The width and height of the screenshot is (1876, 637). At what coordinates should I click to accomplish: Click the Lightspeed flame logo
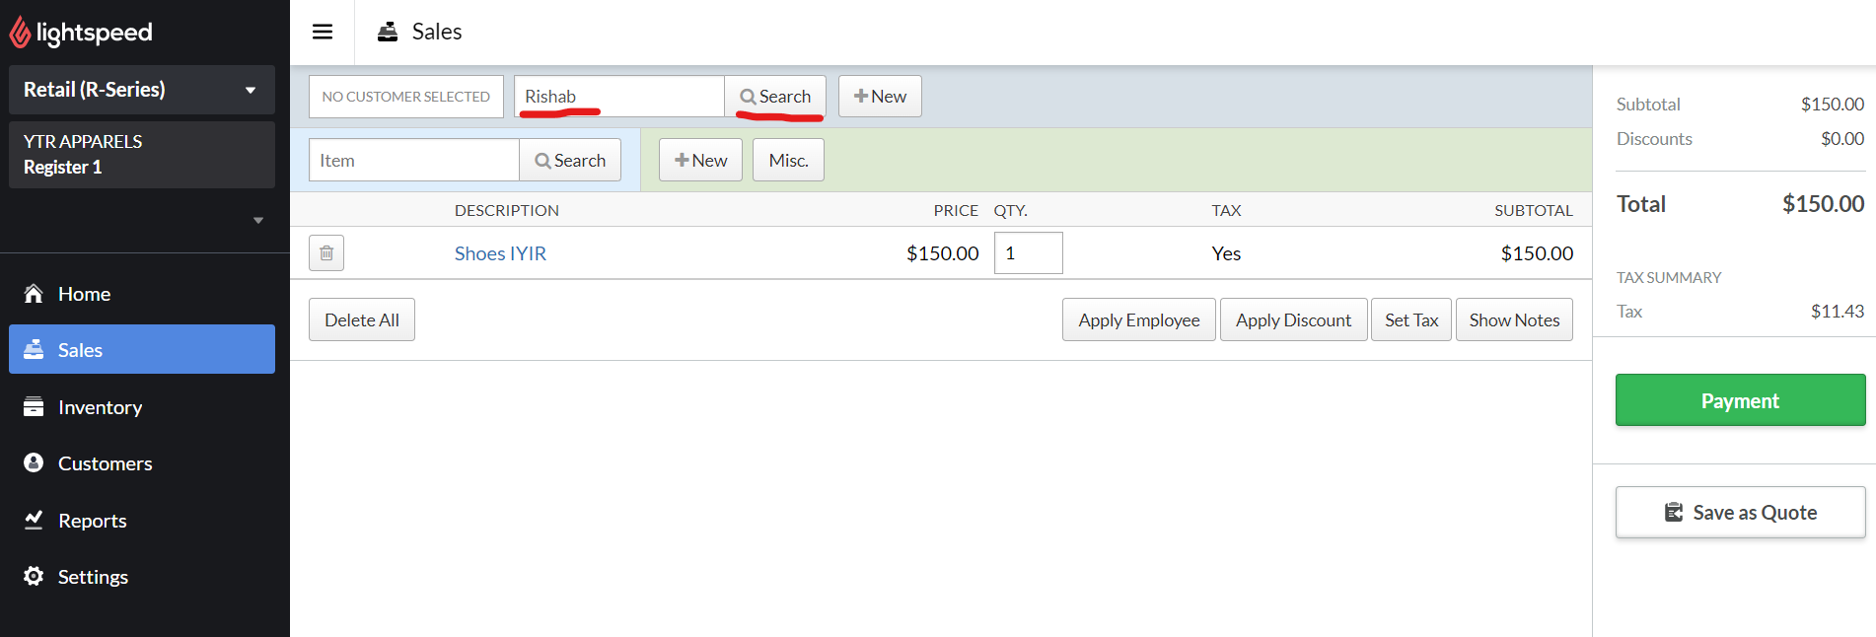(x=20, y=33)
